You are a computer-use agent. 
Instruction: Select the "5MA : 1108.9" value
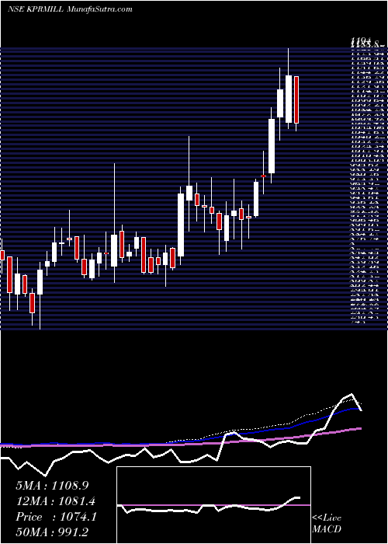52,486
